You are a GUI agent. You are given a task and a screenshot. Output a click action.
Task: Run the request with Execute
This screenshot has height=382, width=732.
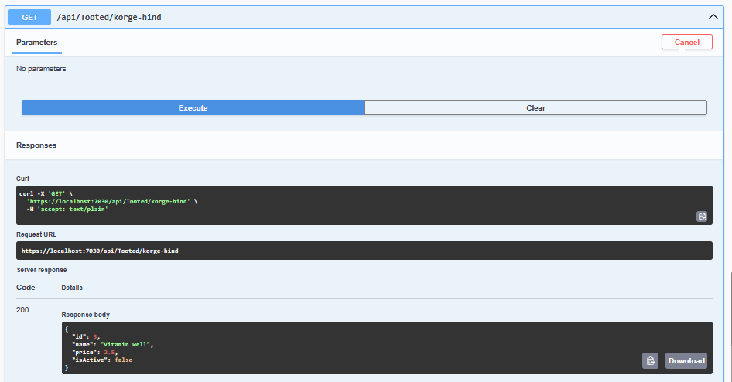tap(193, 108)
